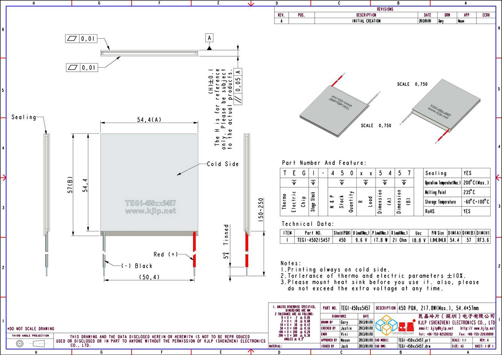Image resolution: width=502 pixels, height=355 pixels.
Task: Select the 21 Ohm load resistance value
Action: [x=400, y=240]
